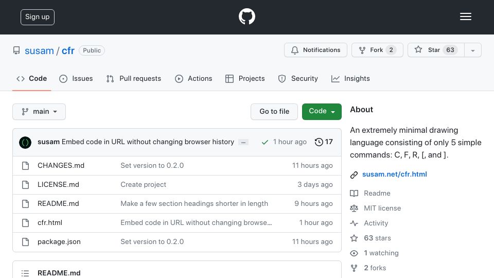Click the file icon beside cfr.html
494x278 pixels.
(x=26, y=223)
